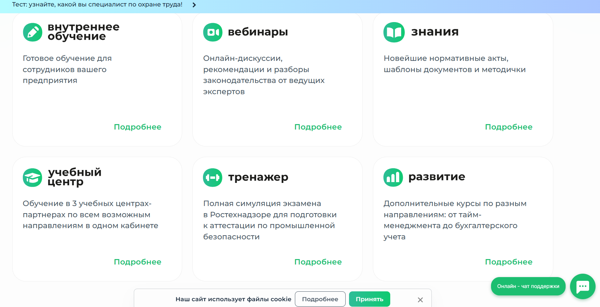Click description Онлайн-дискуссии, рекомендации и разборы
600x307 pixels.
coord(264,75)
